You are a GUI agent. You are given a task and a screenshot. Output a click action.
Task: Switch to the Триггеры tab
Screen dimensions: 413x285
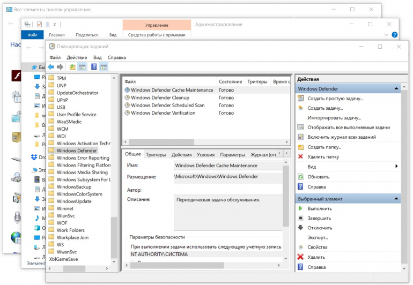click(x=156, y=155)
